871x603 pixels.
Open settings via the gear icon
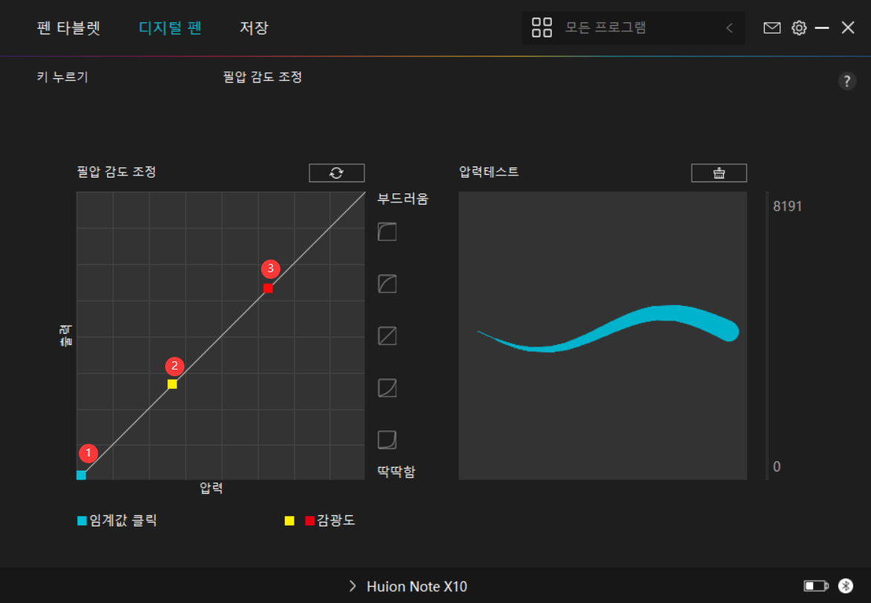click(x=799, y=28)
